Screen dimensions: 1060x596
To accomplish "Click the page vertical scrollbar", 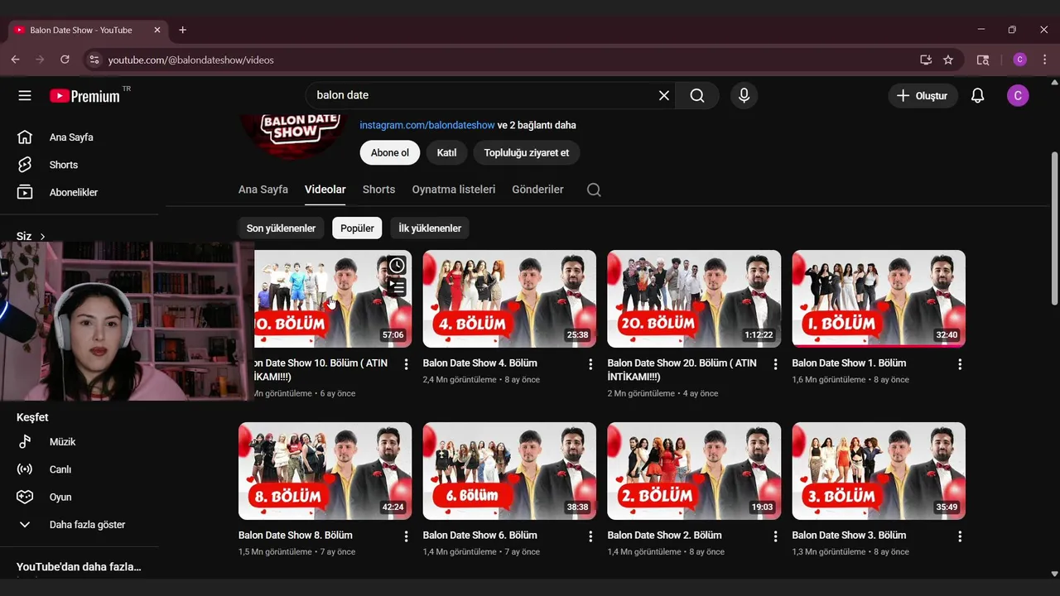I will tap(1054, 228).
